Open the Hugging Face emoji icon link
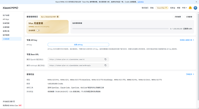The height and width of the screenshot is (109, 199). click(x=190, y=8)
